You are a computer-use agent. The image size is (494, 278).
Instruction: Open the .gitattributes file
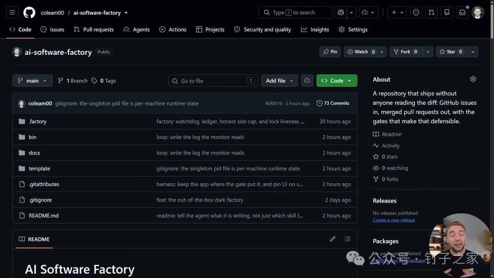44,184
